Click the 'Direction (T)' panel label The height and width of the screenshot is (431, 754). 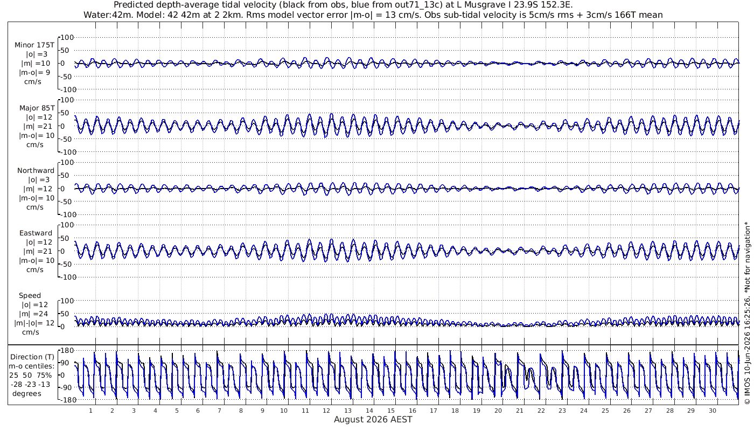point(32,357)
